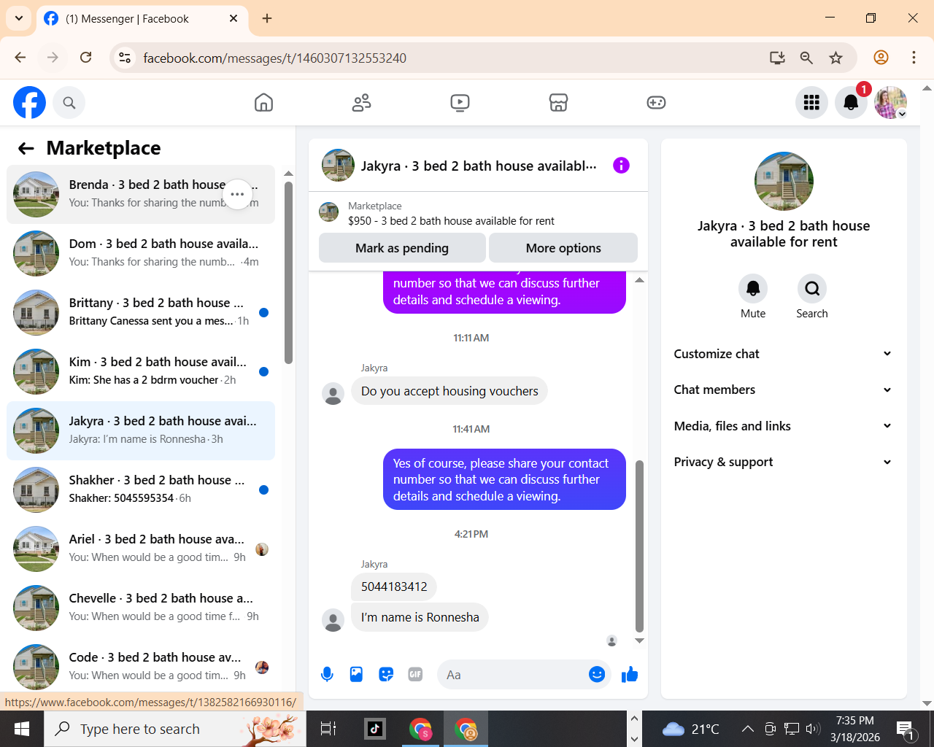Record a voice clip with the microphone
Screen dimensions: 934x747
pos(327,675)
